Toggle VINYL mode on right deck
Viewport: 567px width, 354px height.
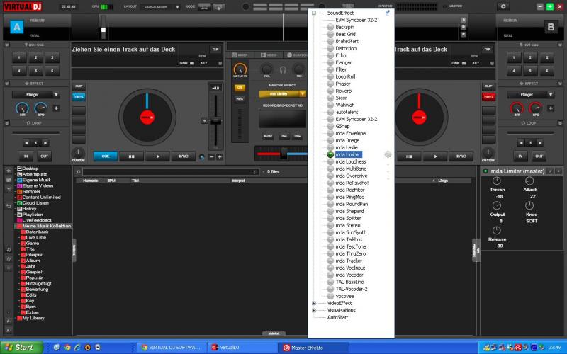coord(488,97)
